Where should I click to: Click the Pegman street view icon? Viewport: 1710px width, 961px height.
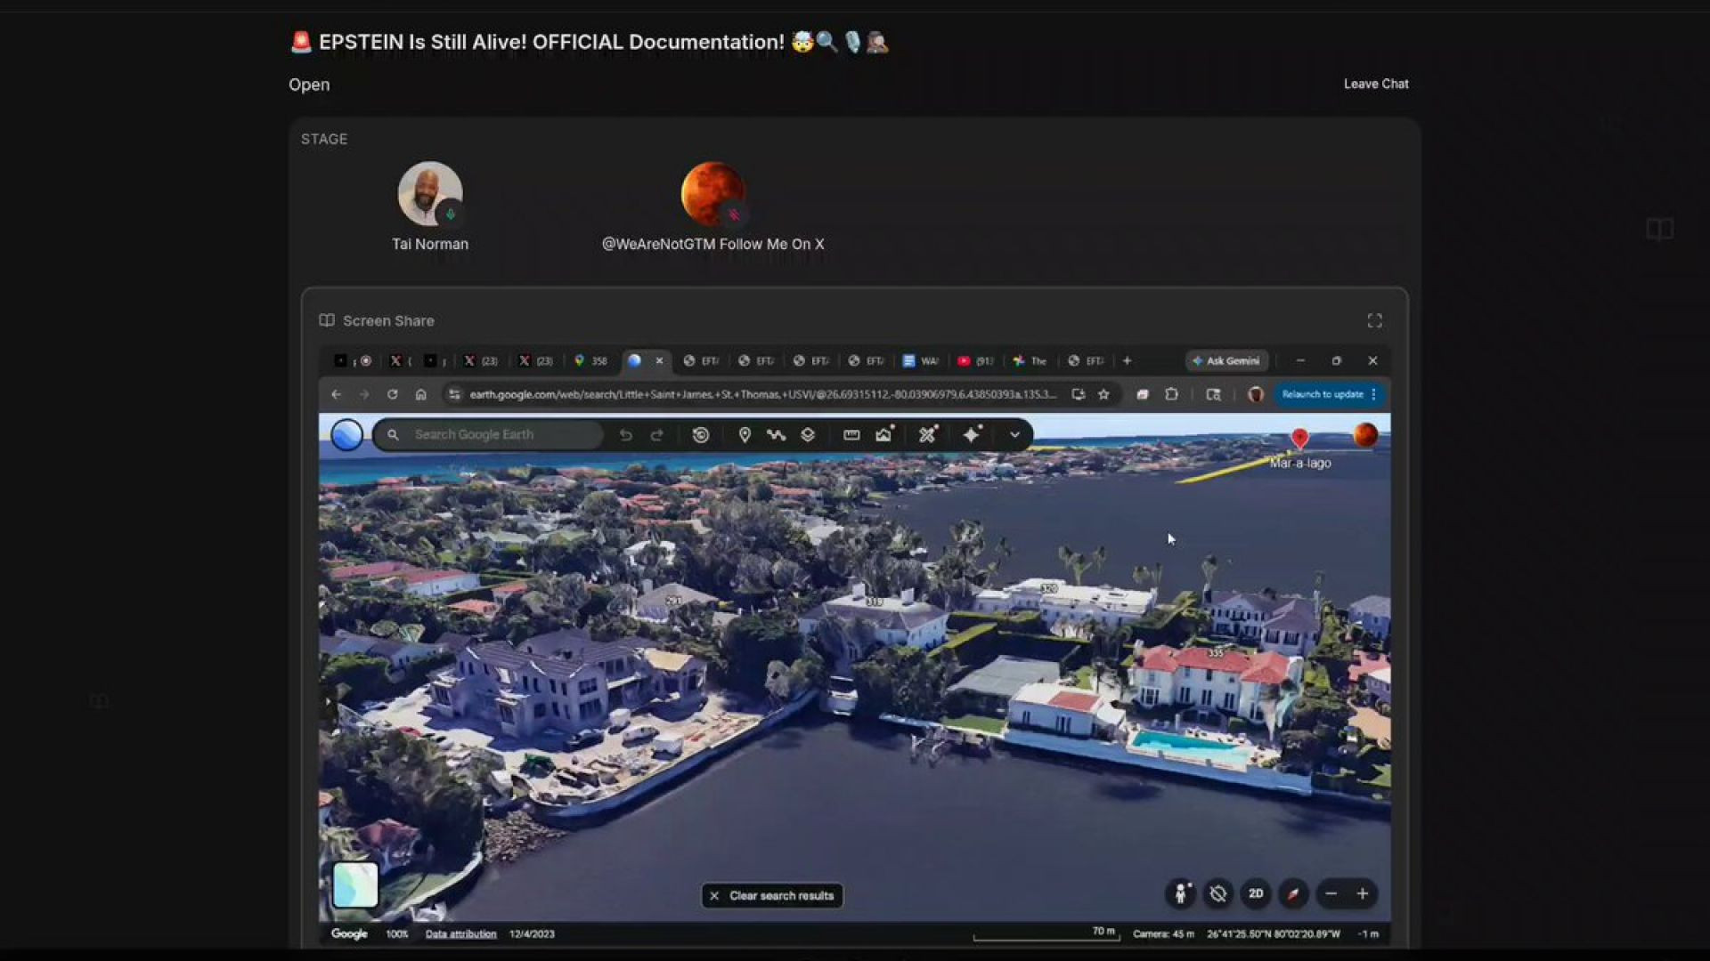click(x=1180, y=893)
